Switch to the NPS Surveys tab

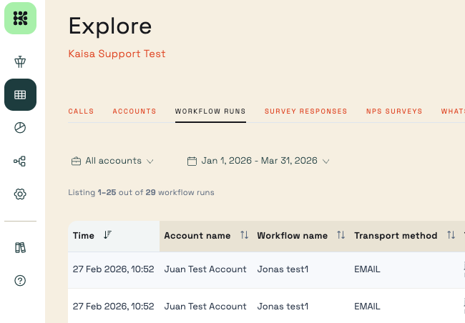(x=394, y=111)
